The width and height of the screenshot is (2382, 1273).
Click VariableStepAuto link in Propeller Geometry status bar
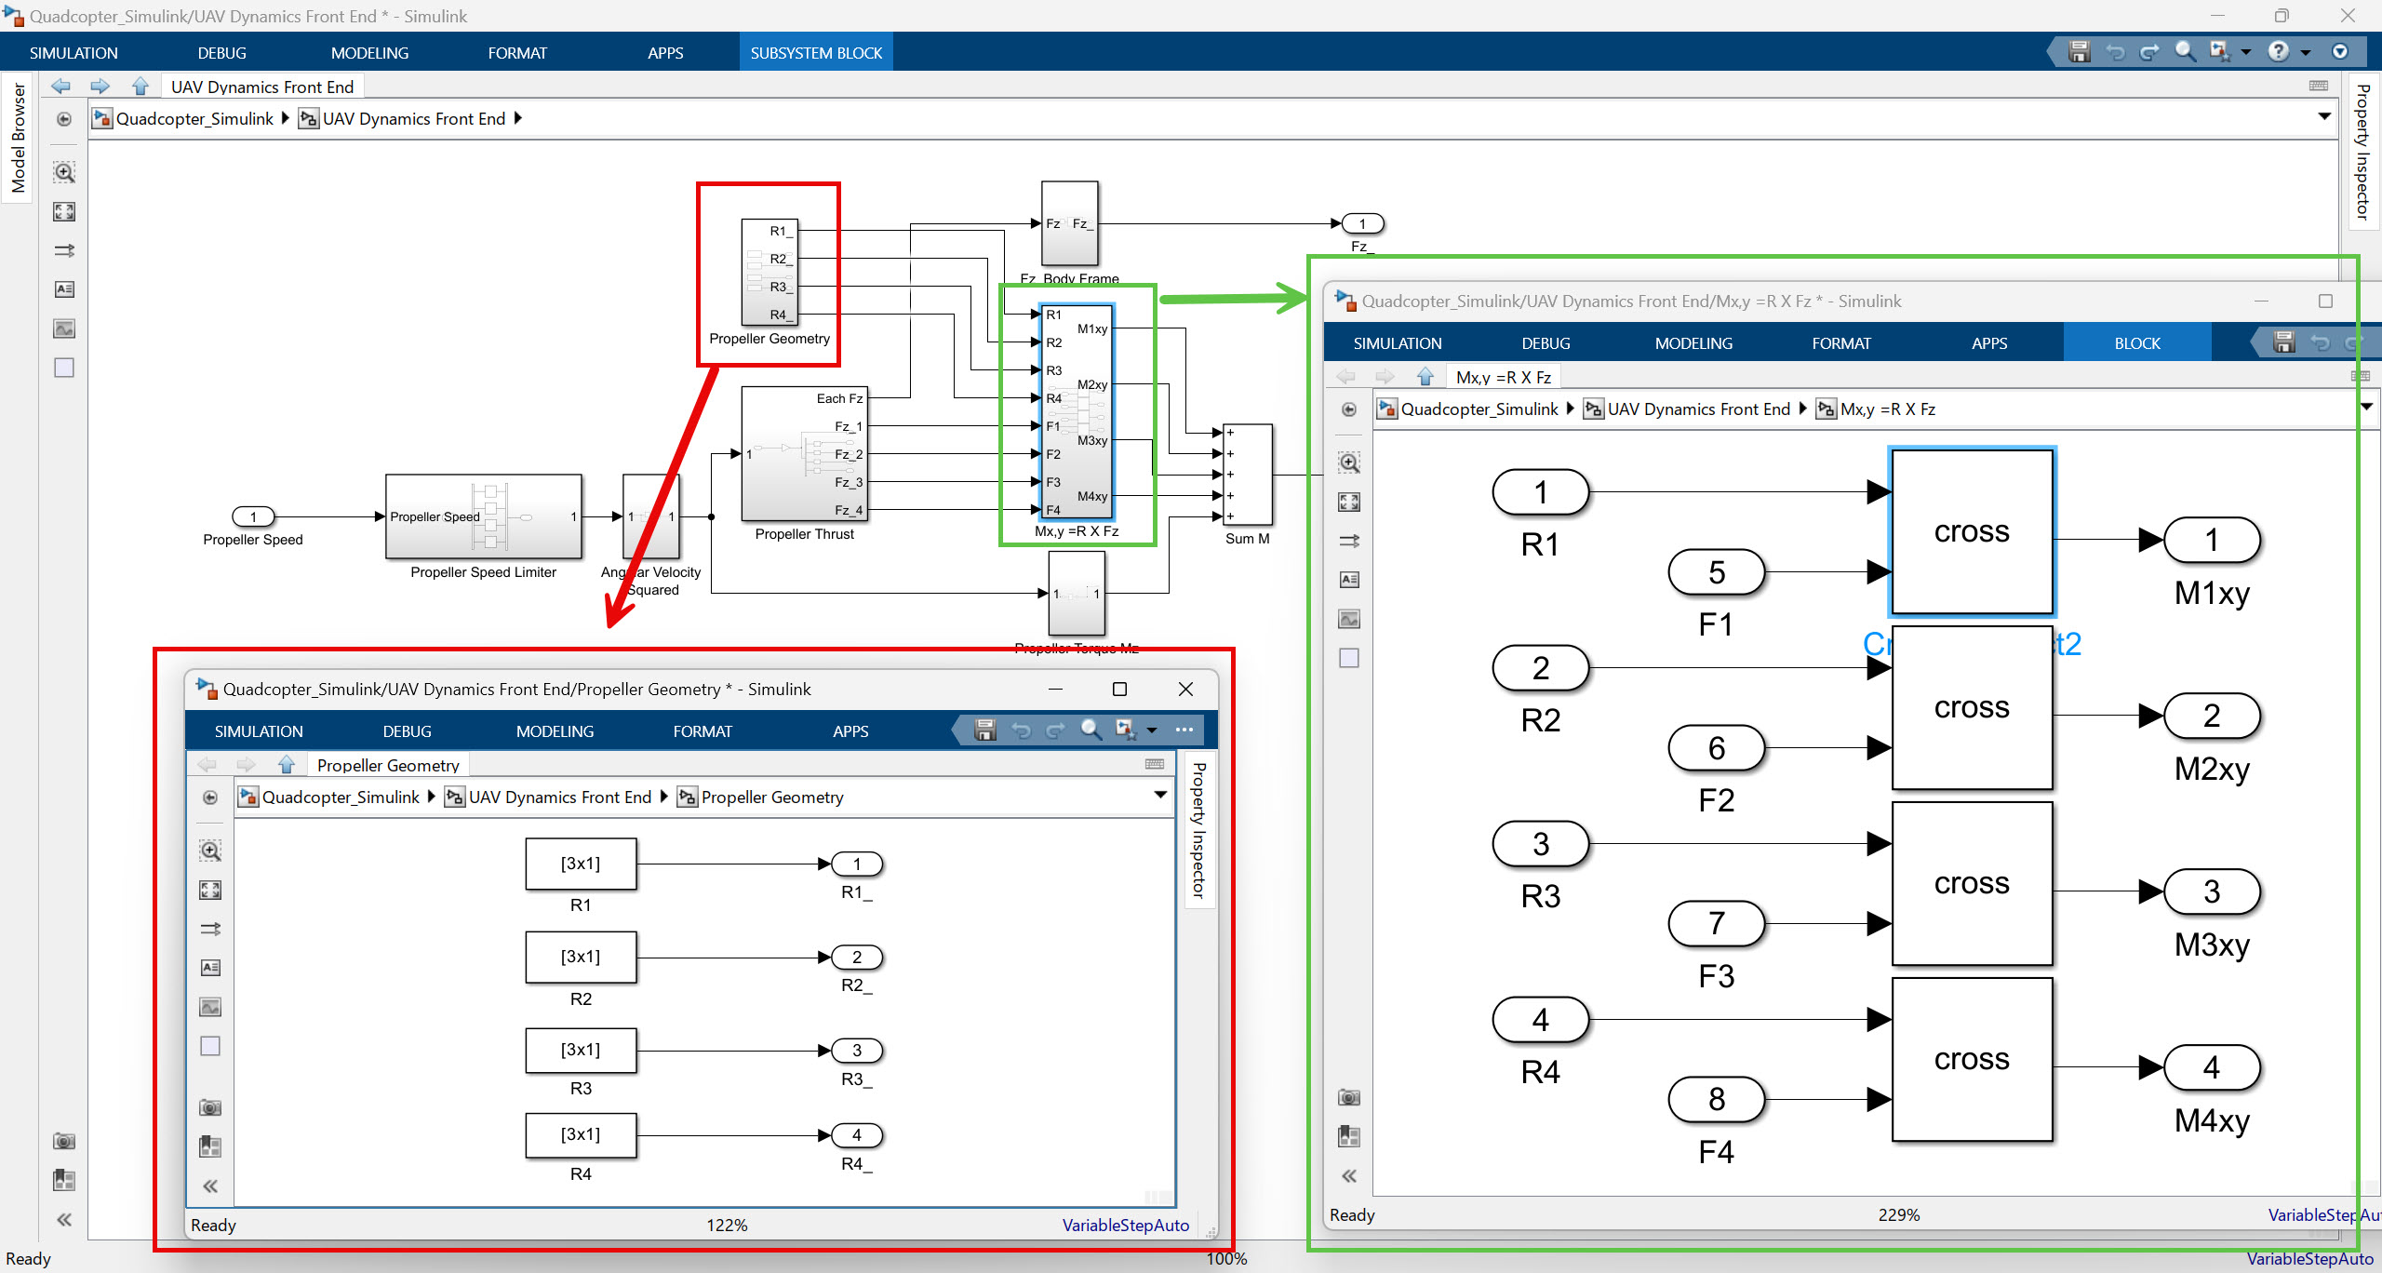pos(1126,1226)
